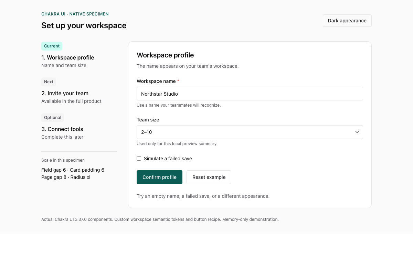Click "CHAKRA UI · NATIVE SPECIMEN" eyebrow text
This screenshot has height=258, width=413.
pos(75,14)
